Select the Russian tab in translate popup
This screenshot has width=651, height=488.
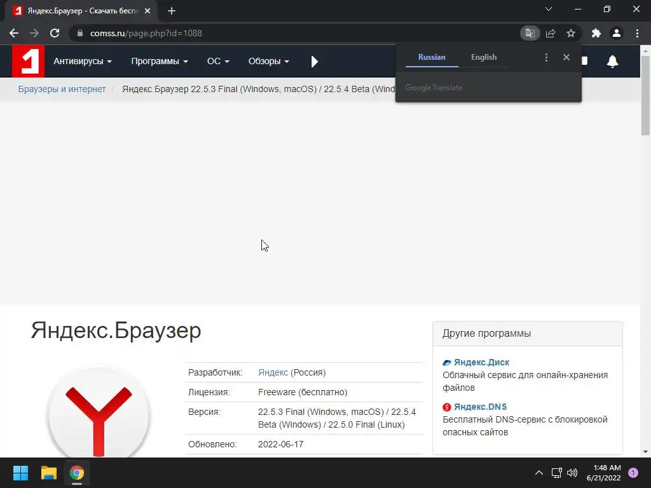(432, 57)
